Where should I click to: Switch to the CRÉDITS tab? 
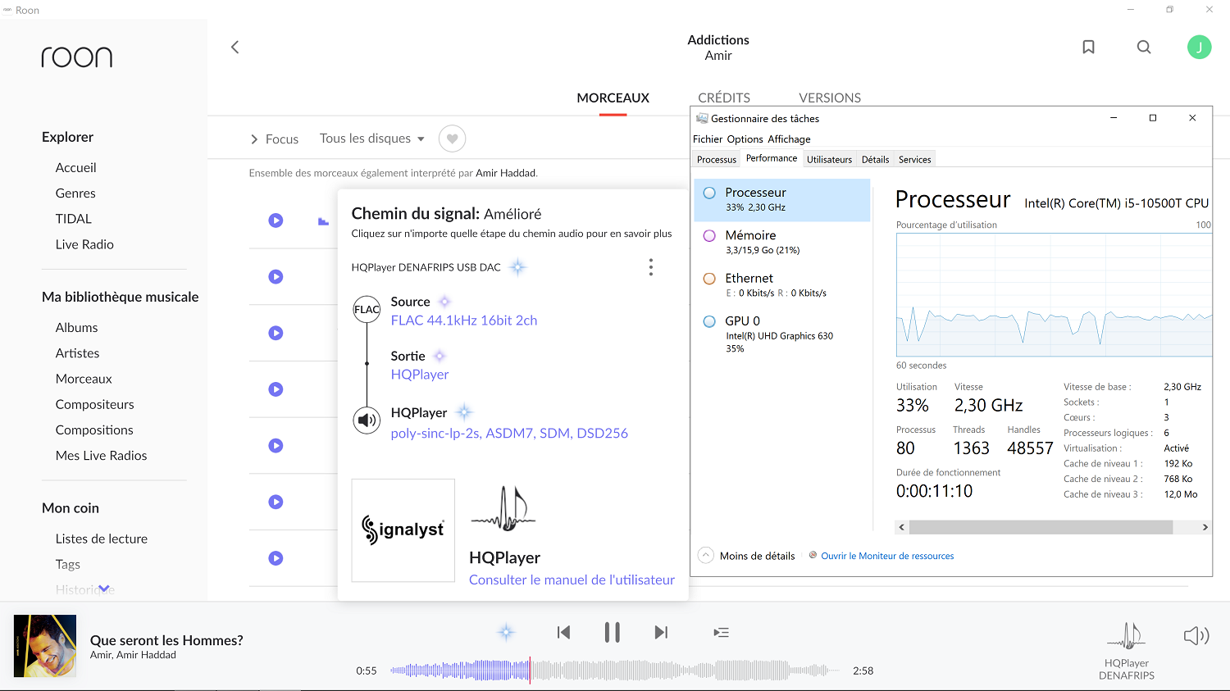click(x=724, y=97)
